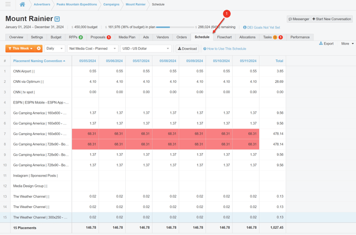This screenshot has height=235, width=356.
Task: Open the hamburger menu icon
Action: pyautogui.click(x=8, y=4)
